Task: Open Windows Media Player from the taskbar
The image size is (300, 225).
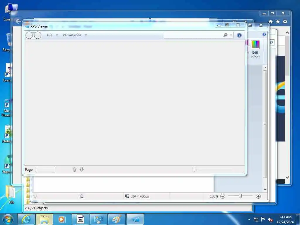Action: pos(62,219)
